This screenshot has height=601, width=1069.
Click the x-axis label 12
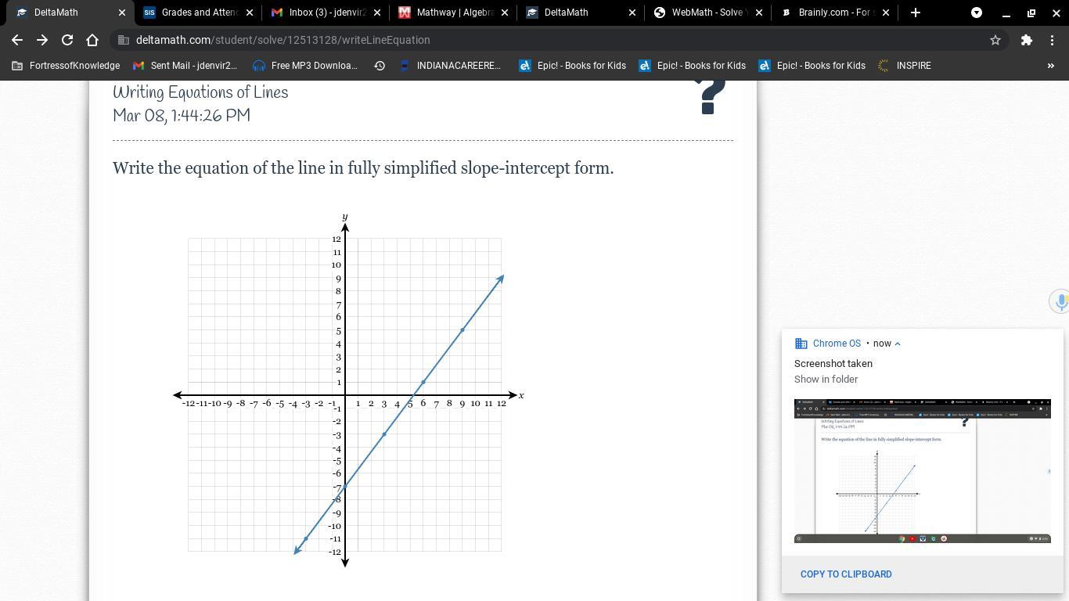[x=501, y=404]
